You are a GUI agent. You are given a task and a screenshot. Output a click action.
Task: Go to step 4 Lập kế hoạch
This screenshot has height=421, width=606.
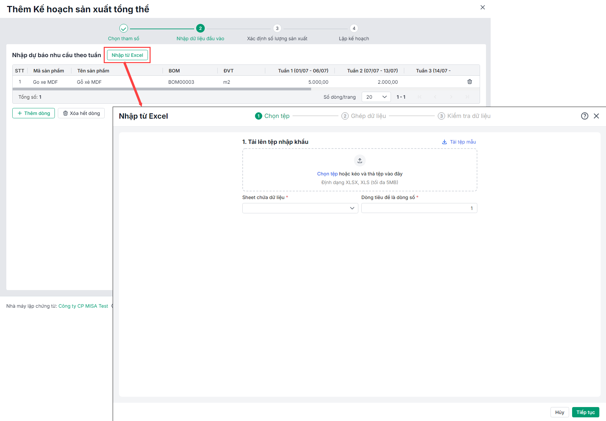point(354,29)
